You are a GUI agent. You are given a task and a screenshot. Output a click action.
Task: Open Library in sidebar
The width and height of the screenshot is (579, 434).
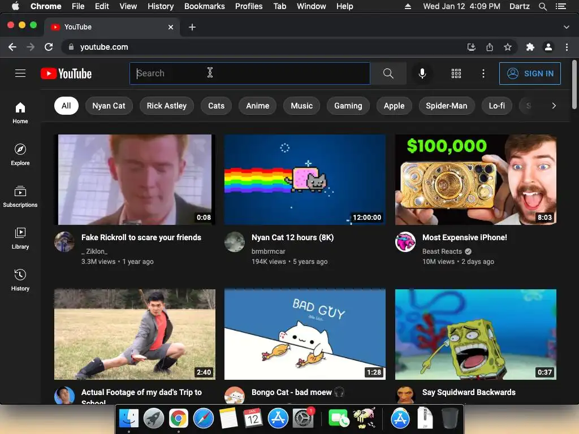pos(20,238)
